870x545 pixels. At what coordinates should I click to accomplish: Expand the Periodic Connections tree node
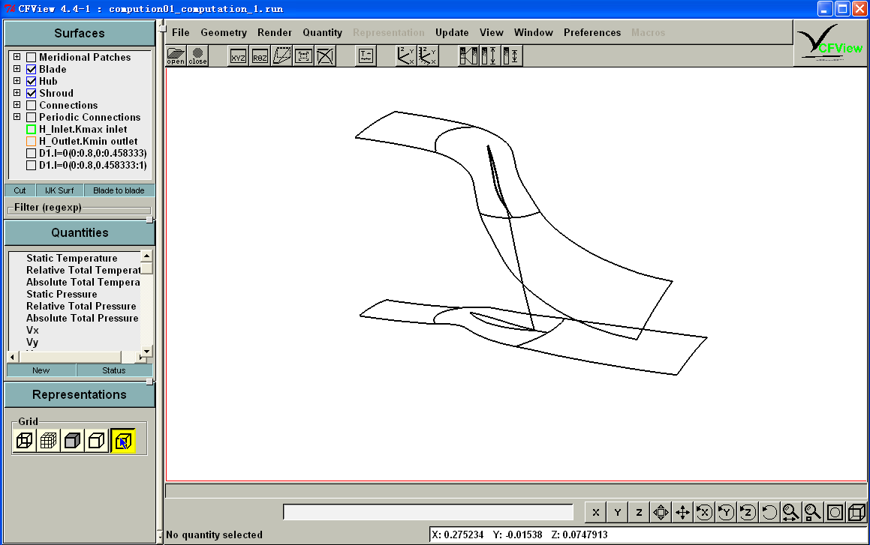(x=17, y=117)
